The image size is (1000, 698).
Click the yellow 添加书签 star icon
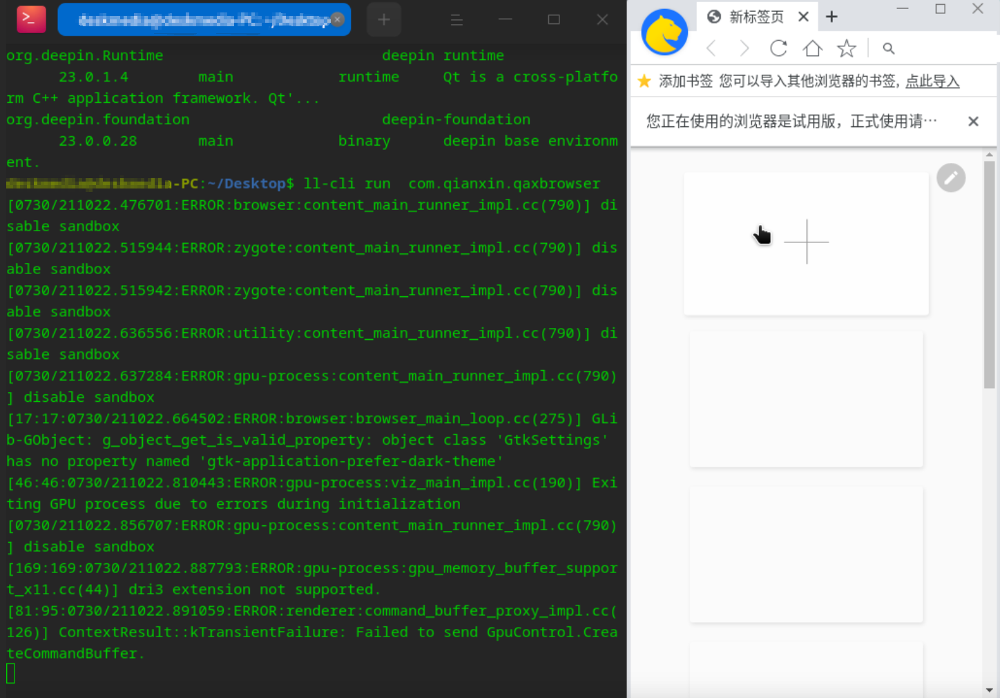click(644, 81)
